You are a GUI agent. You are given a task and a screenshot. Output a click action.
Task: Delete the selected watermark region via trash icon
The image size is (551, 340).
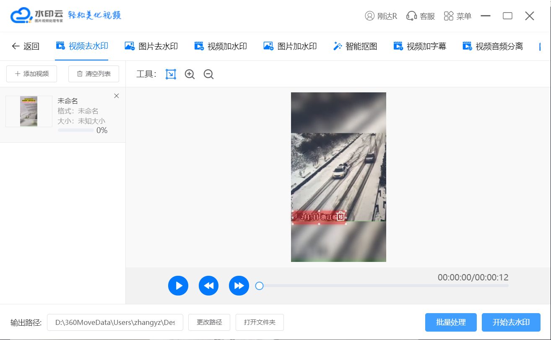pos(340,216)
